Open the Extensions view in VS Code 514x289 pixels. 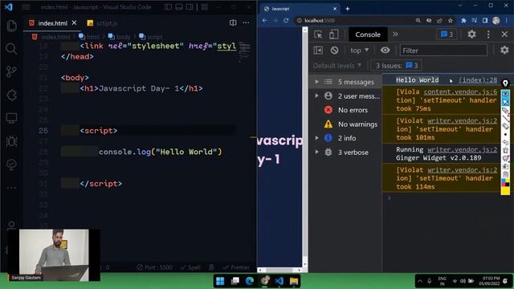[x=12, y=95]
